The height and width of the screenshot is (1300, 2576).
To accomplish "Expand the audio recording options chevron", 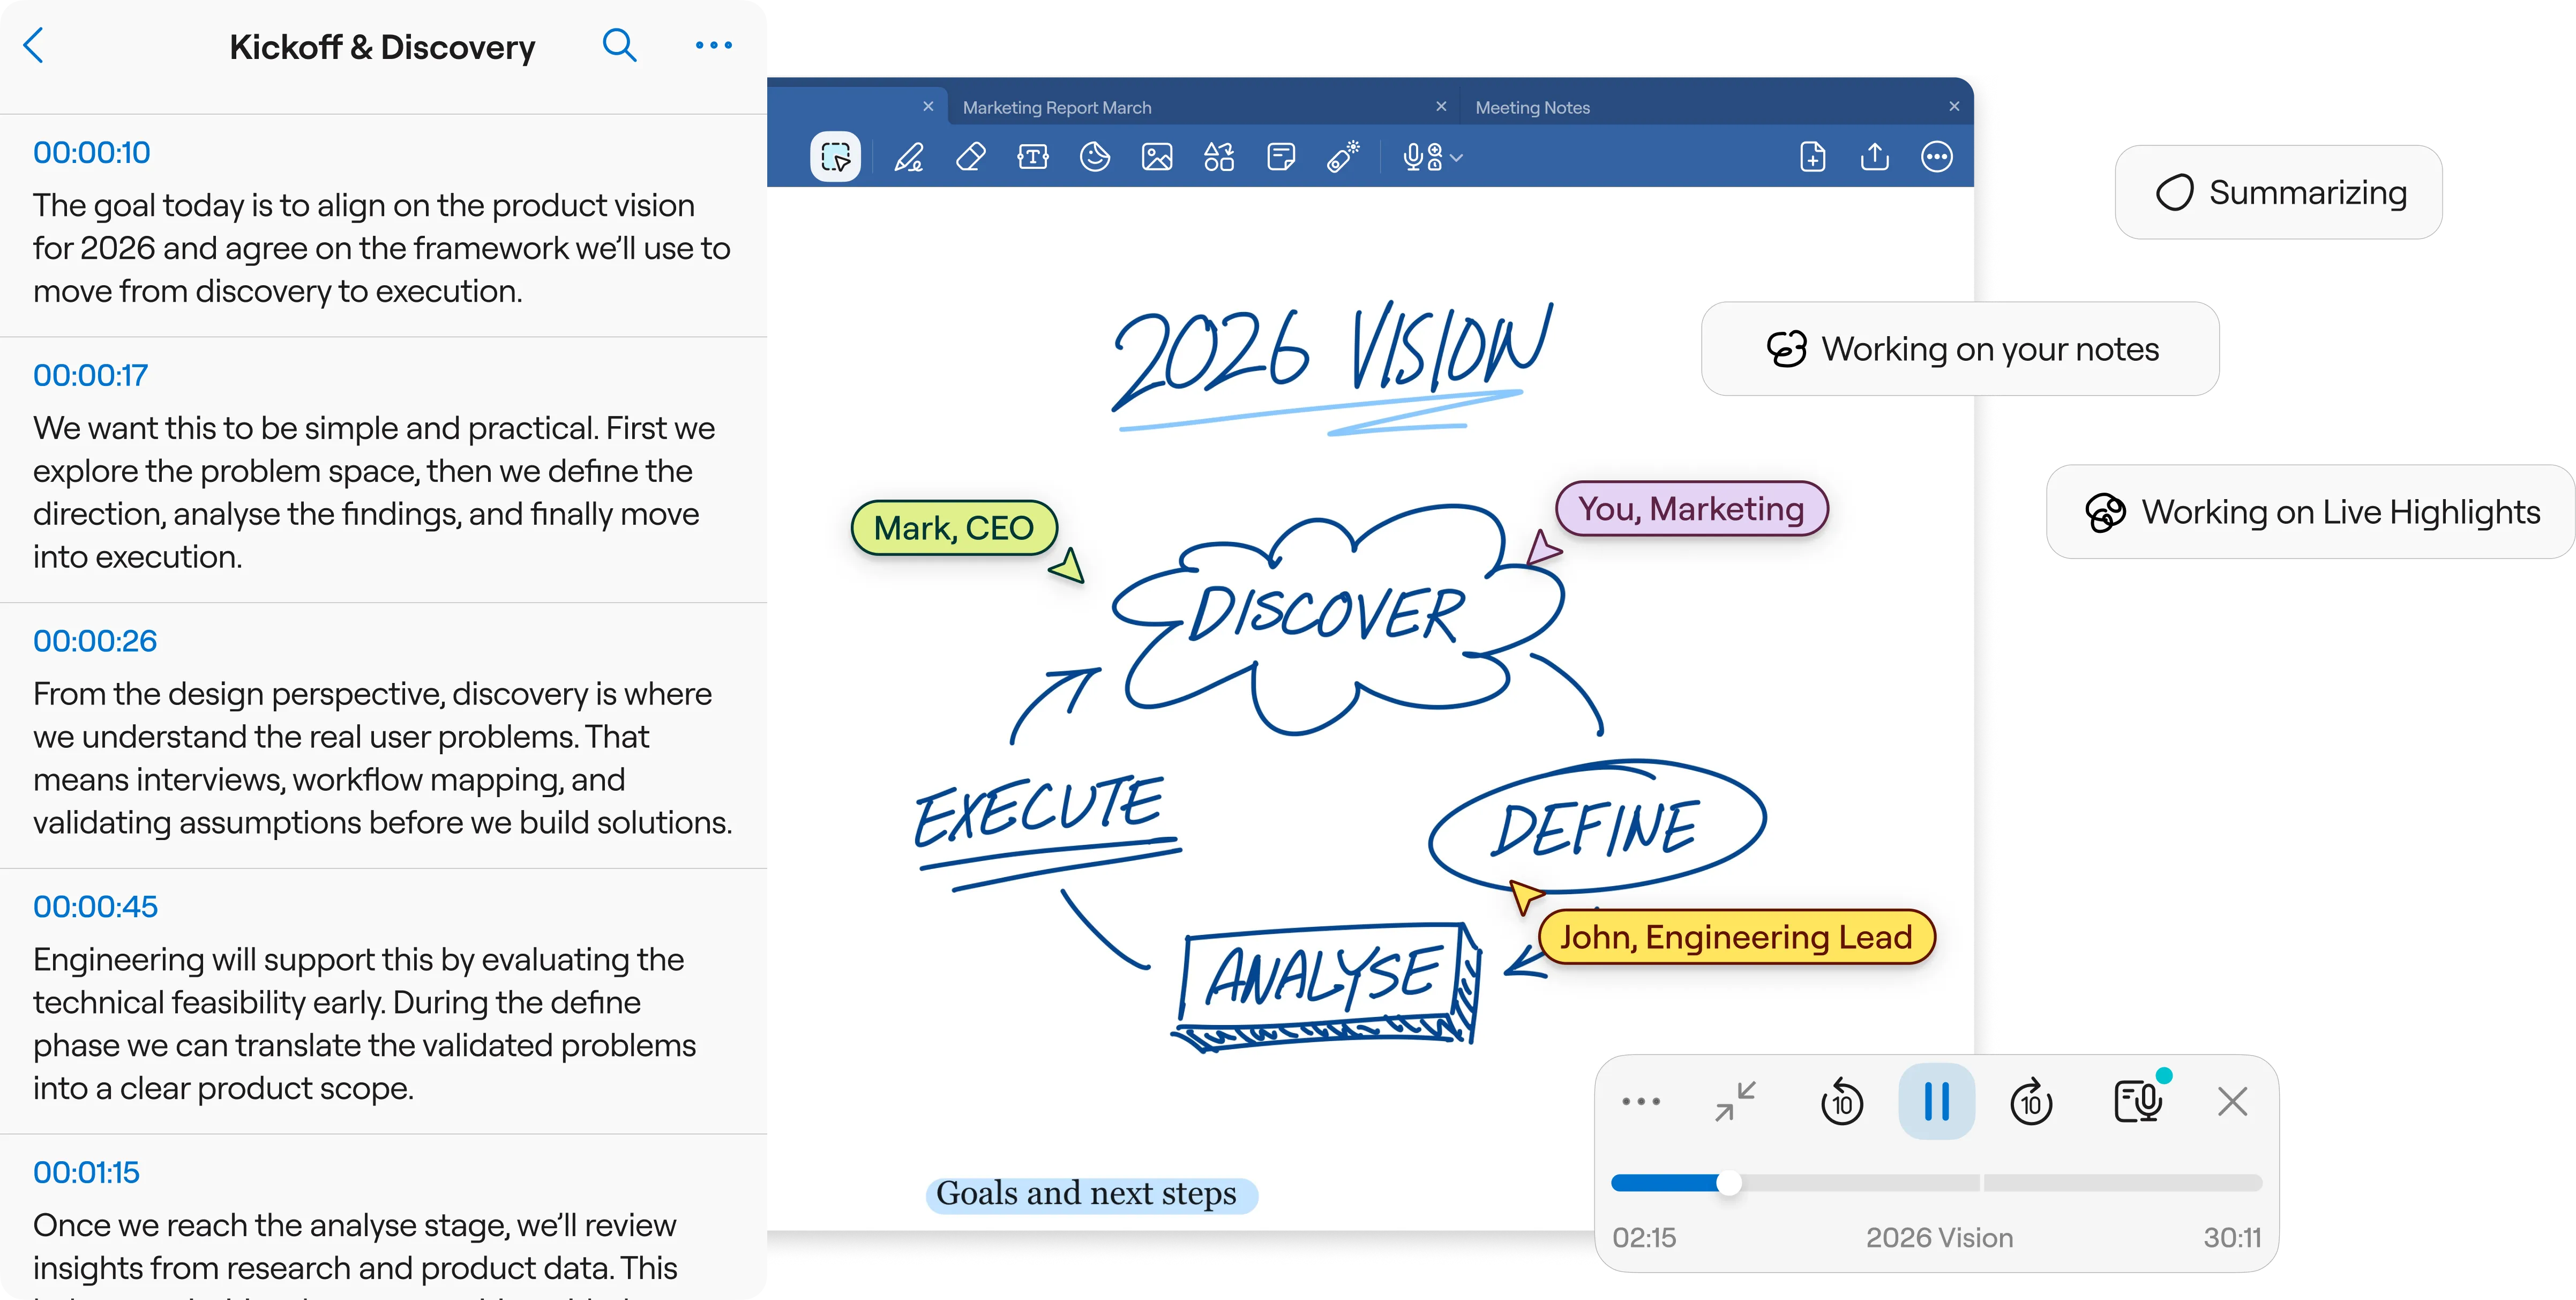I will click(x=1457, y=158).
